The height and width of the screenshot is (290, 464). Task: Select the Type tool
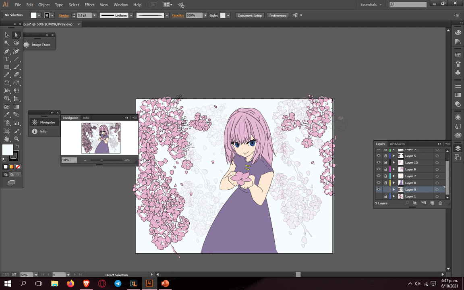coord(6,59)
